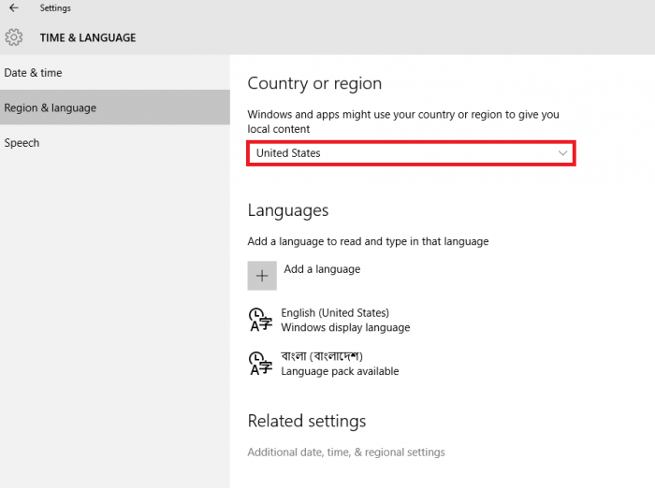This screenshot has width=655, height=488.
Task: Click the back arrow in the title bar
Action: click(13, 8)
